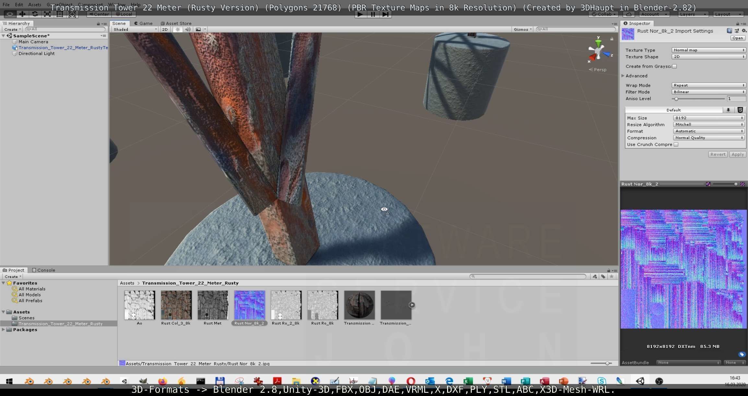Select the Move tool in toolbar
The width and height of the screenshot is (748, 396).
(22, 14)
